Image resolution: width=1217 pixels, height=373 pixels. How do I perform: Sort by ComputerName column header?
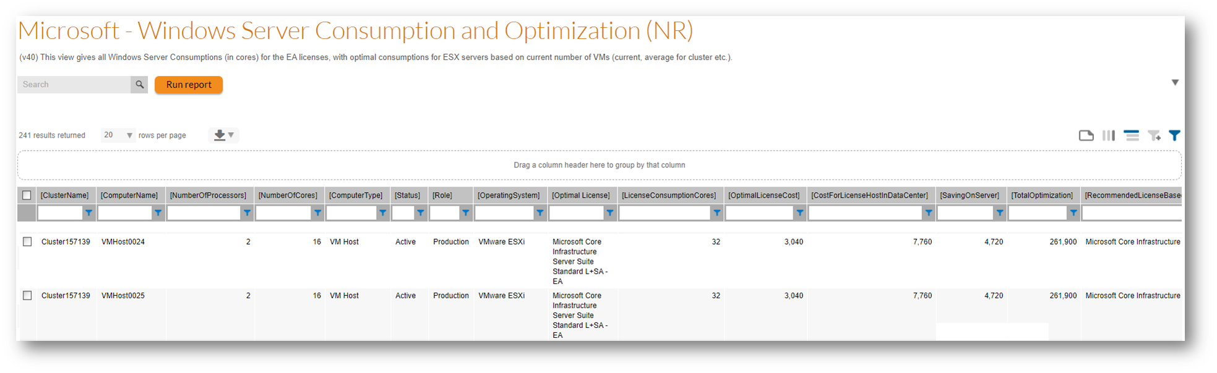pos(131,195)
